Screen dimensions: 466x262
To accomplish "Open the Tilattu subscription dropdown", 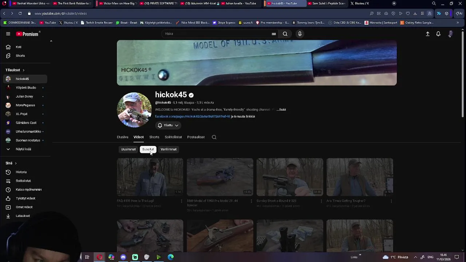I will pos(168,125).
